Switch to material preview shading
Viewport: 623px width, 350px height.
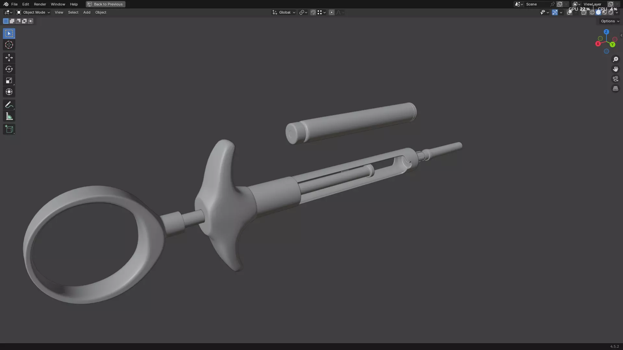pos(605,12)
